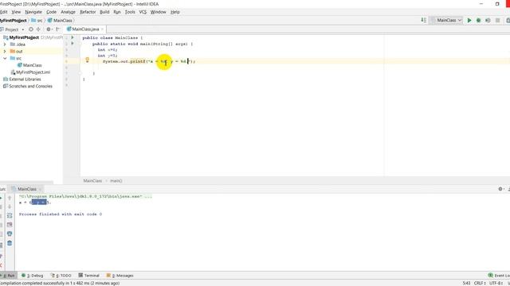This screenshot has height=286, width=510.
Task: Run MainClass with coverage
Action: click(x=488, y=21)
